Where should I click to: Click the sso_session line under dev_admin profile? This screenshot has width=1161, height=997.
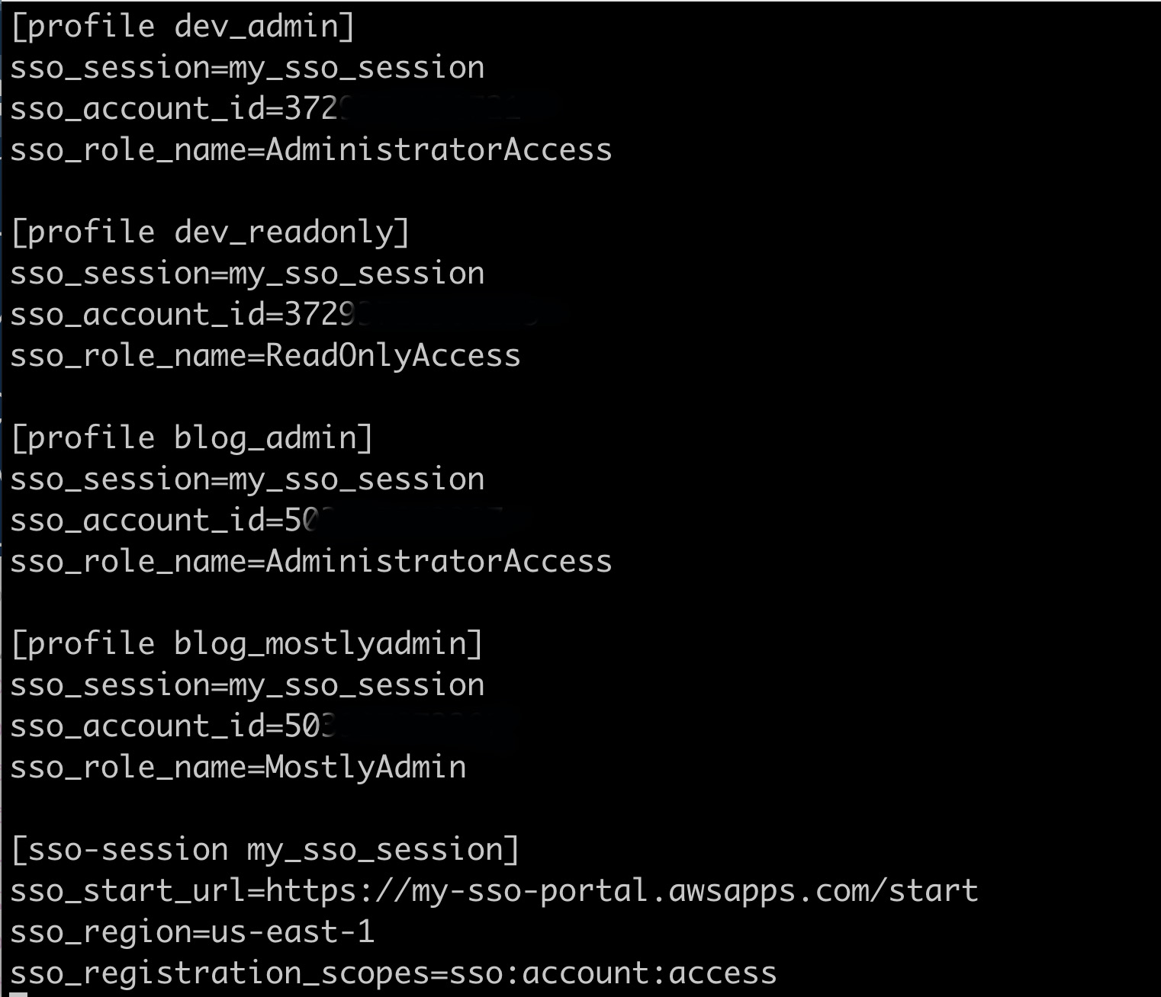click(x=247, y=68)
